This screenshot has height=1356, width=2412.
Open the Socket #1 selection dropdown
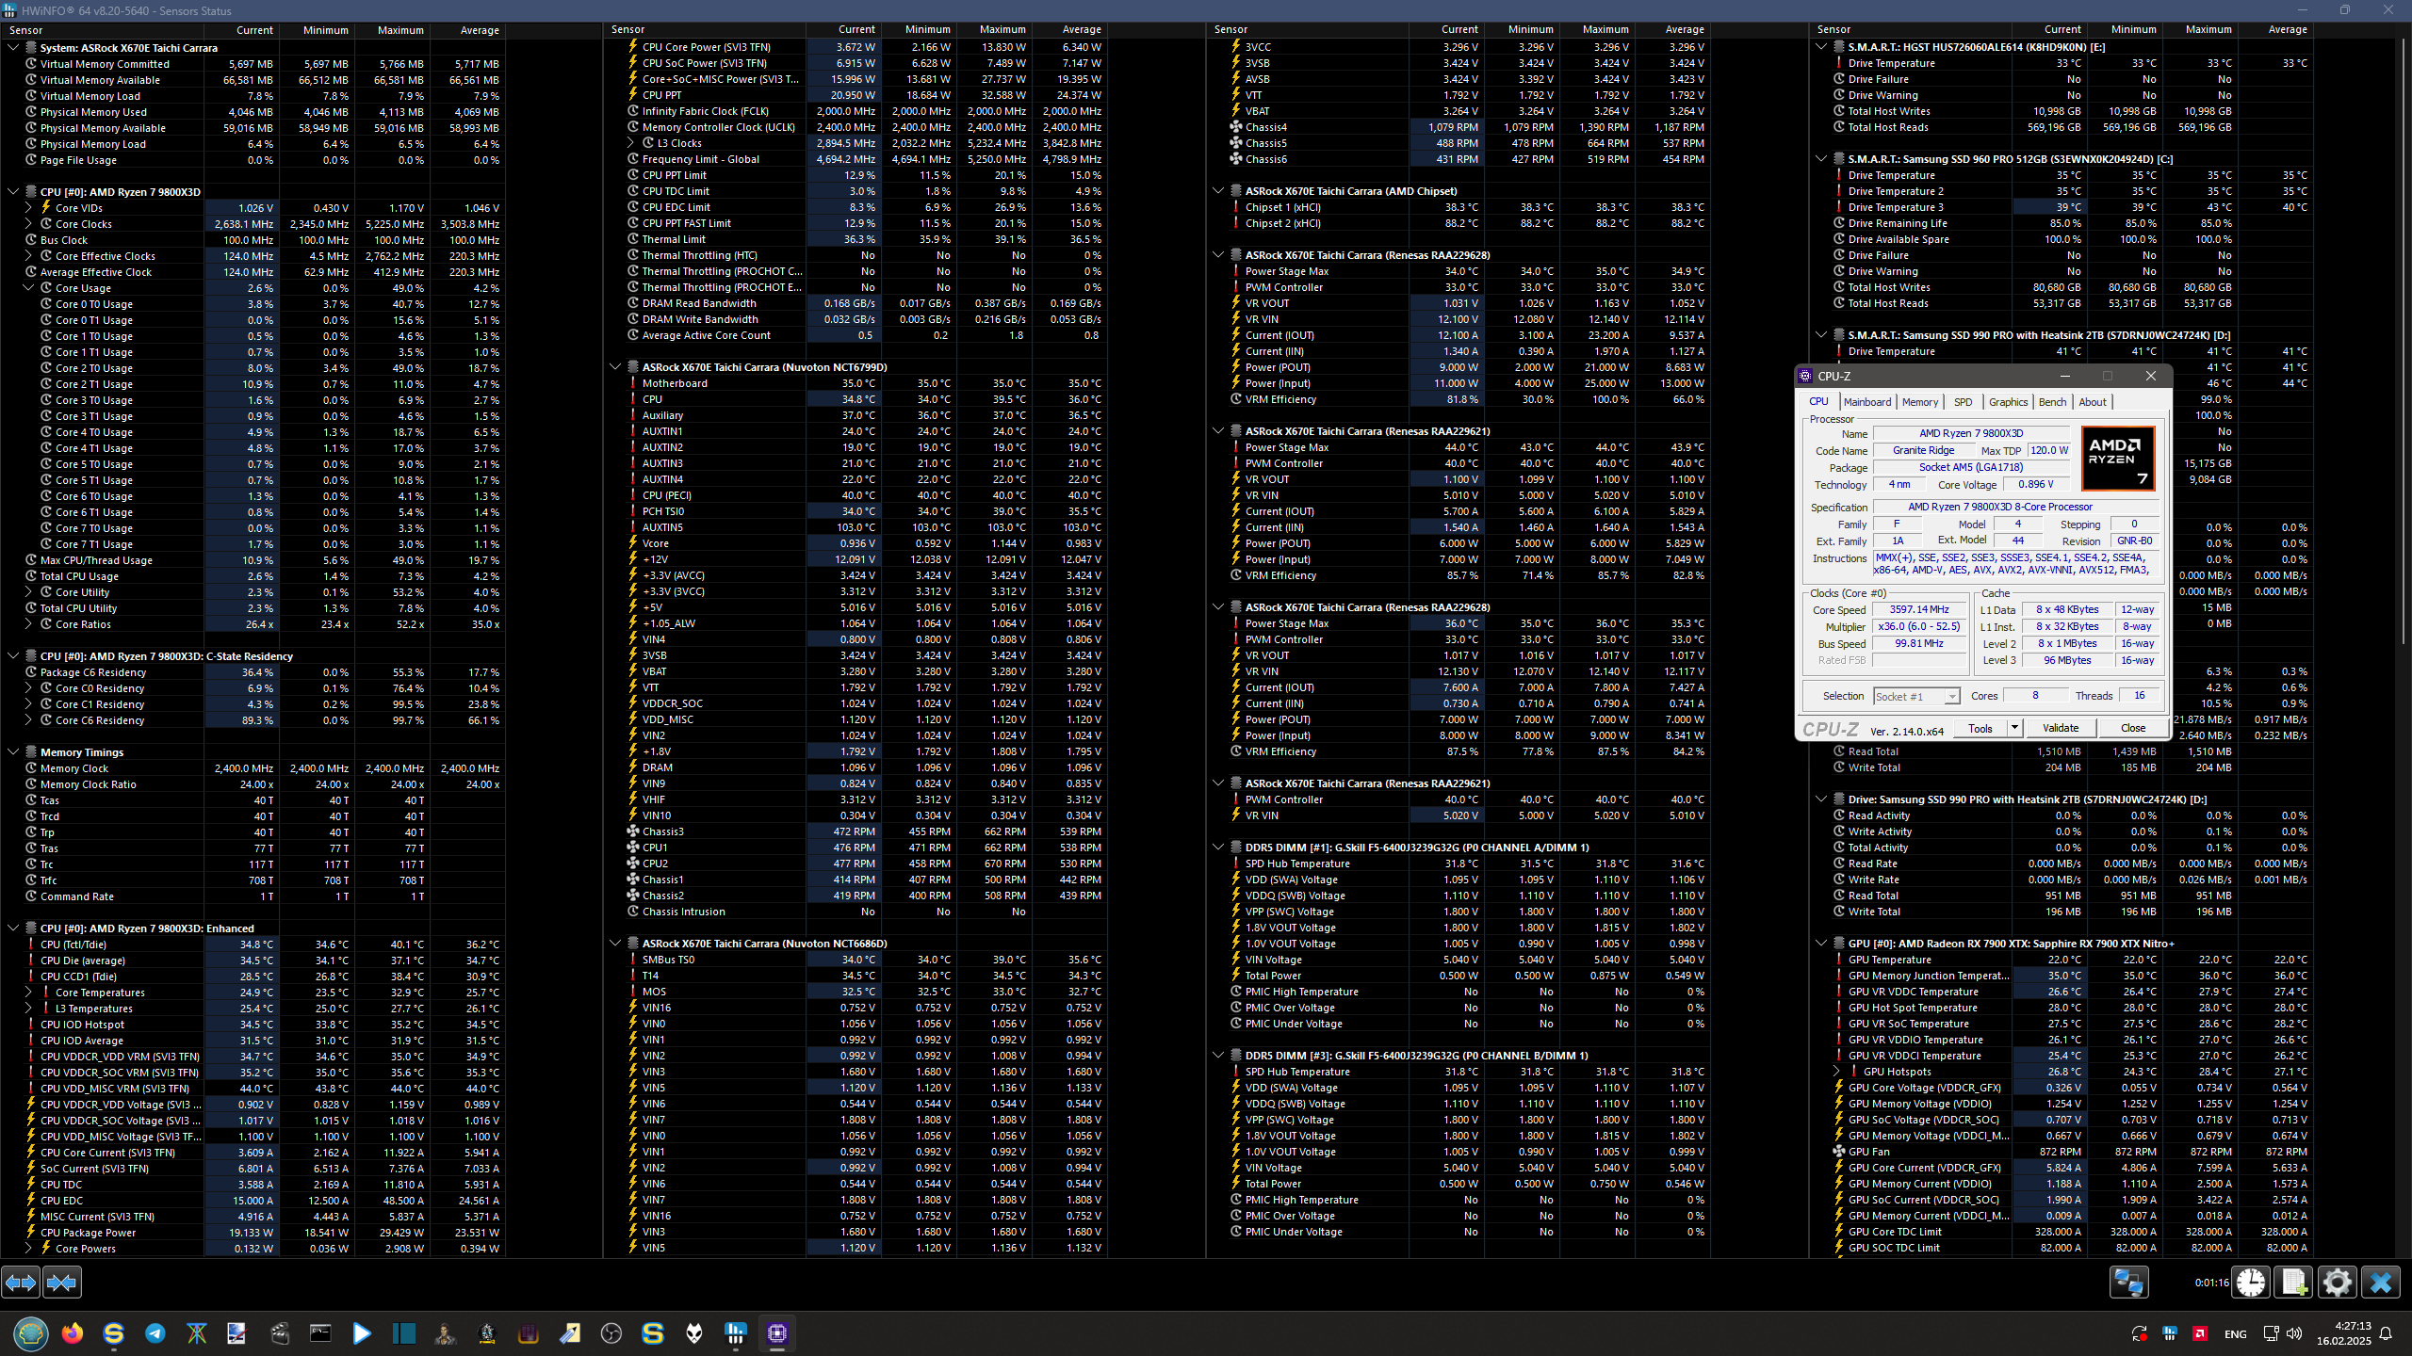[x=1951, y=697]
